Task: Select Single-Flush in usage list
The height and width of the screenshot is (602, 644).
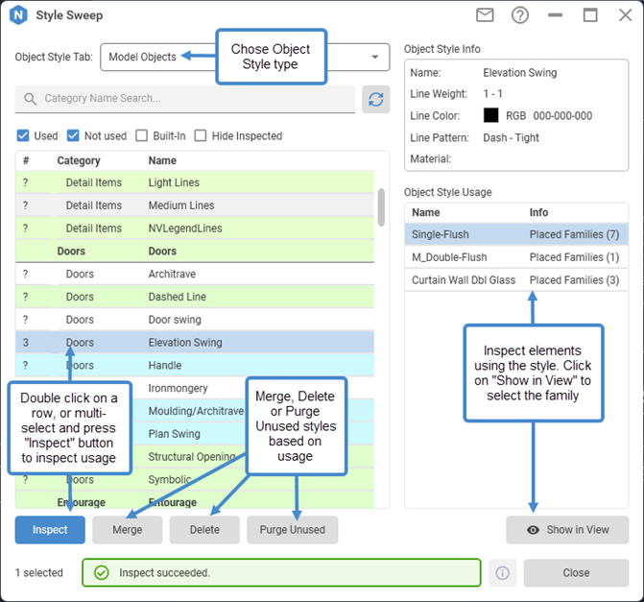Action: [x=516, y=234]
